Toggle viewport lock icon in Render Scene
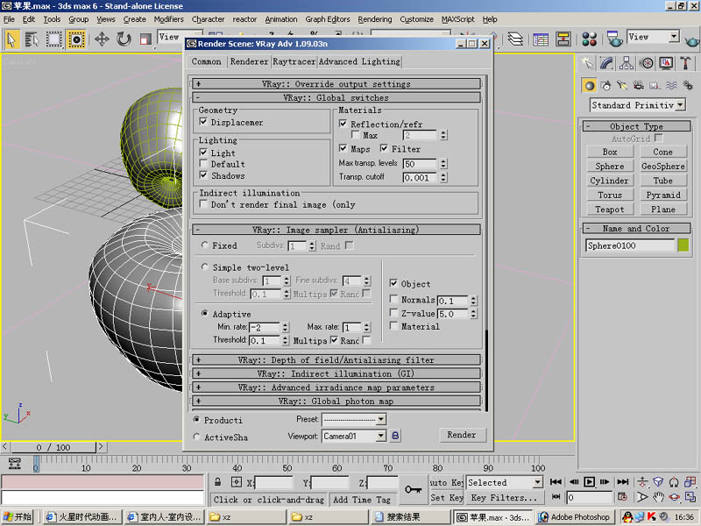The height and width of the screenshot is (526, 701). pos(395,435)
